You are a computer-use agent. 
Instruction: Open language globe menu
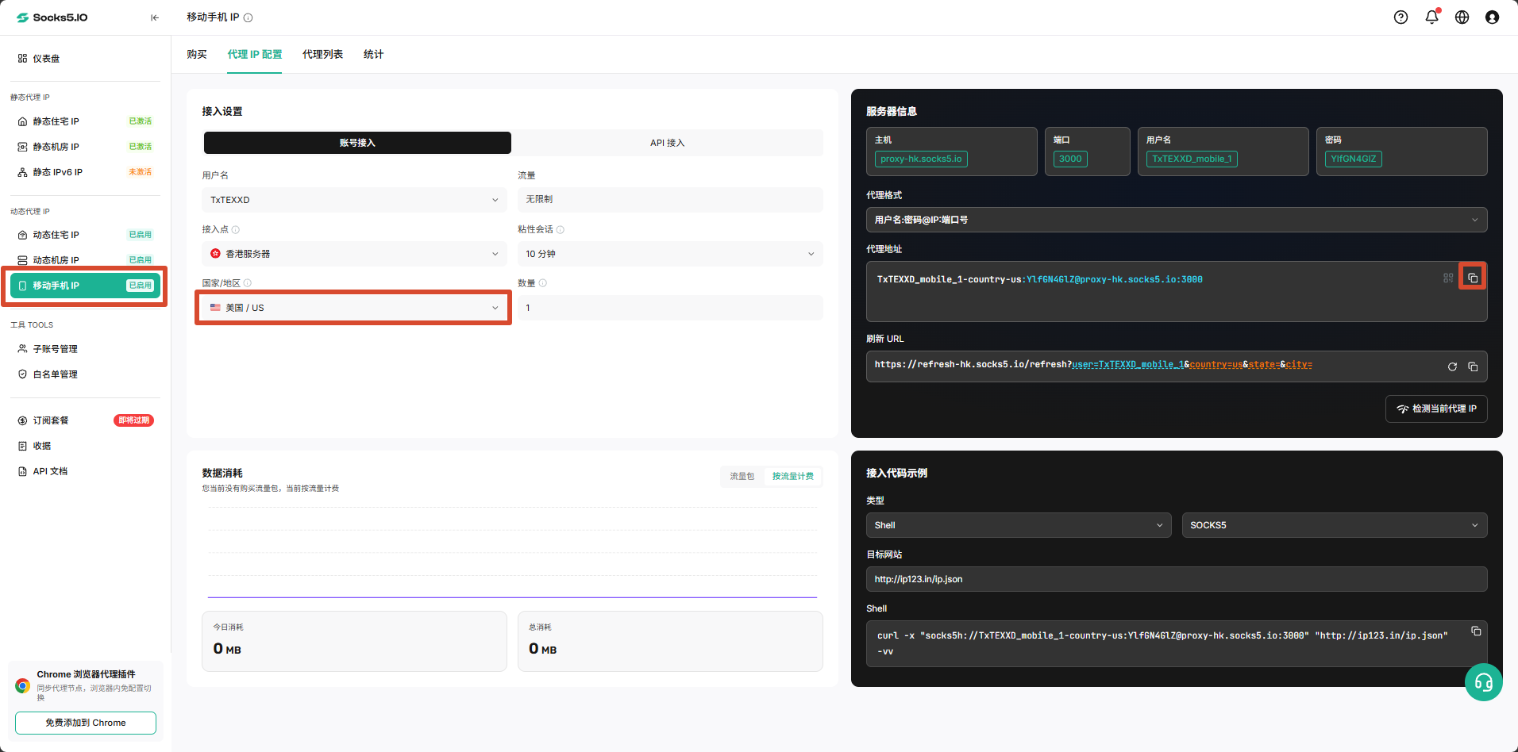point(1462,17)
